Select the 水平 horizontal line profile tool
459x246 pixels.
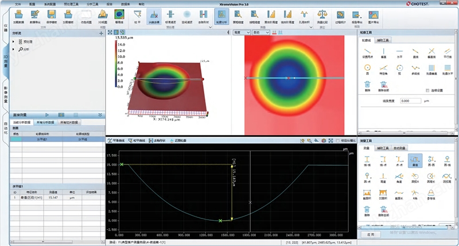[x=399, y=53]
